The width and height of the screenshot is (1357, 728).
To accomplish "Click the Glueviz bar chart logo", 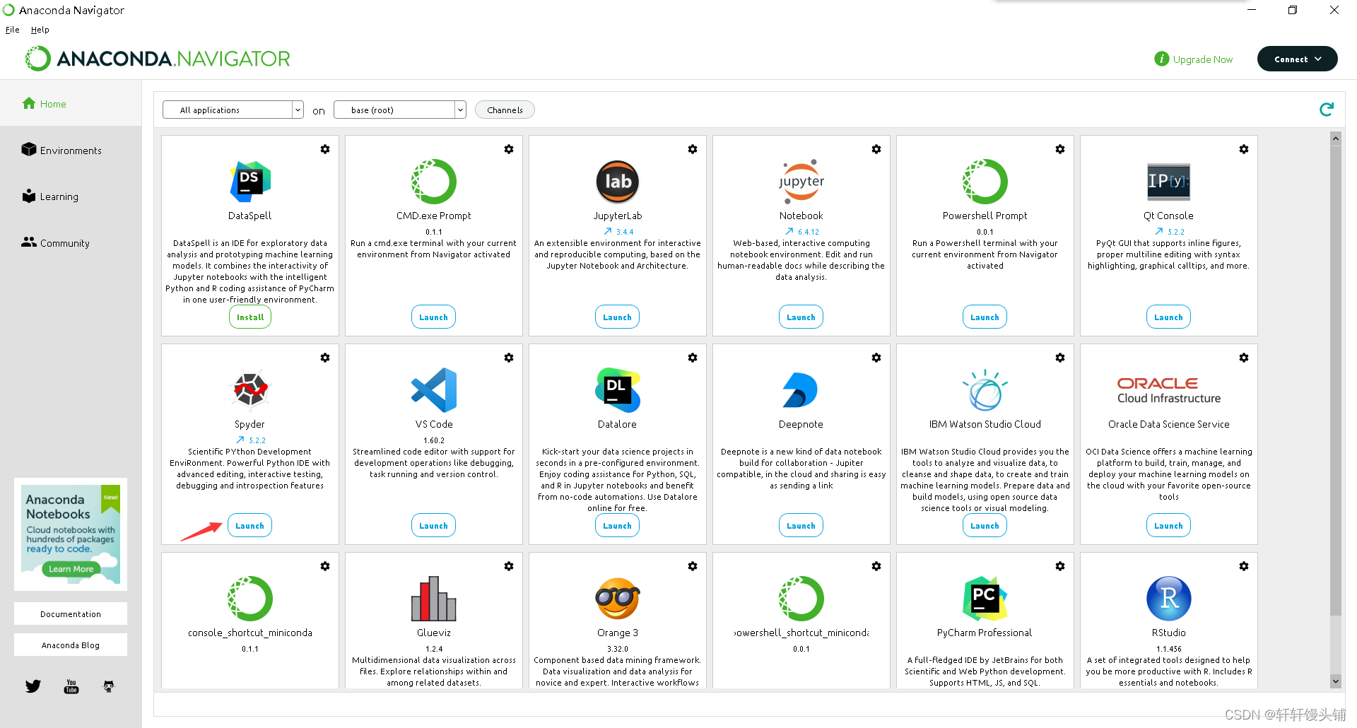I will [434, 599].
